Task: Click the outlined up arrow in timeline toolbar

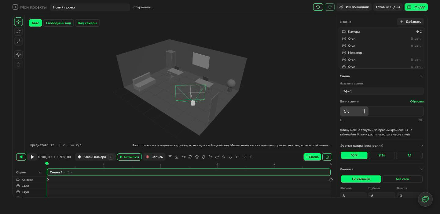Action: click(197, 157)
